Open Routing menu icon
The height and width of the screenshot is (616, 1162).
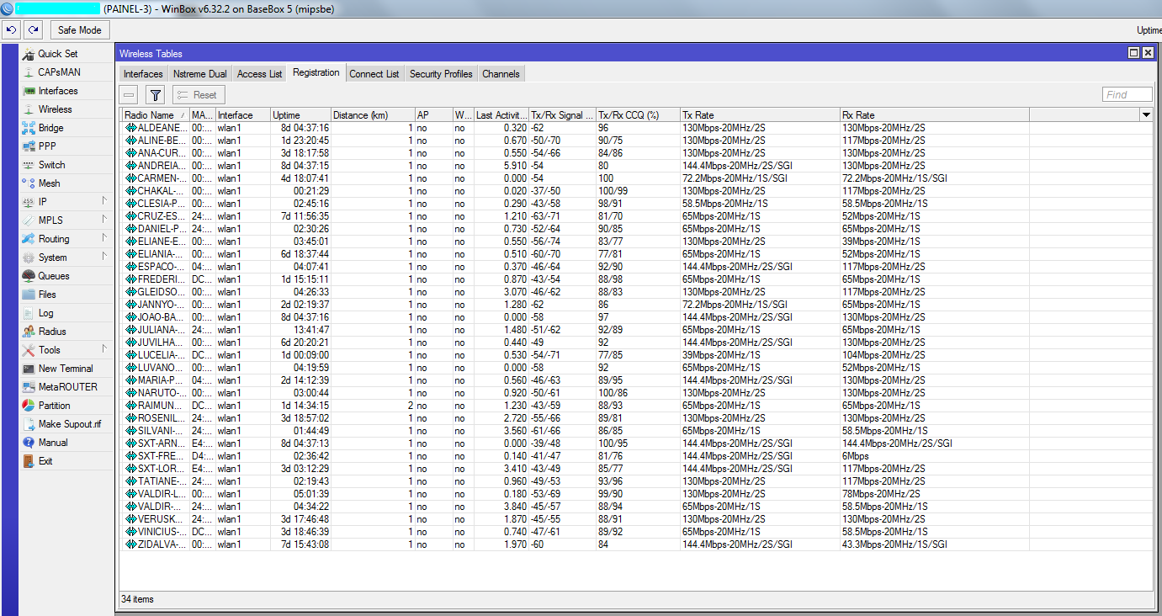tap(29, 239)
